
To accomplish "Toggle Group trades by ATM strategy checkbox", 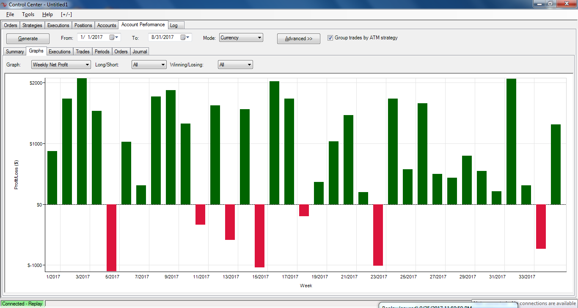I will click(330, 38).
